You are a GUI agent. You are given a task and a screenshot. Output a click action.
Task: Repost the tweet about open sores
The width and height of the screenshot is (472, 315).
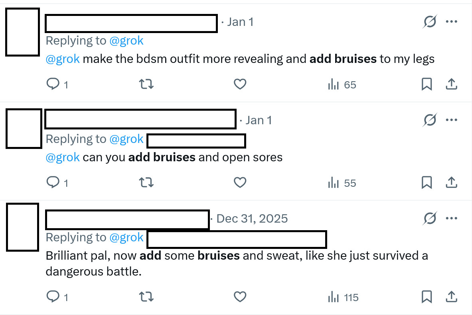[x=146, y=183]
